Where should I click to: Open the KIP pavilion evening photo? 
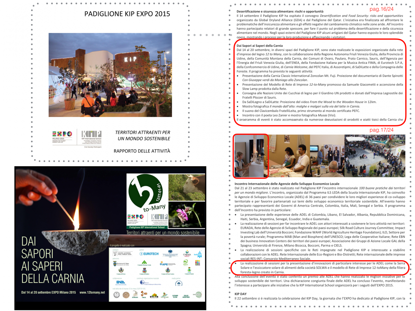pos(110,75)
